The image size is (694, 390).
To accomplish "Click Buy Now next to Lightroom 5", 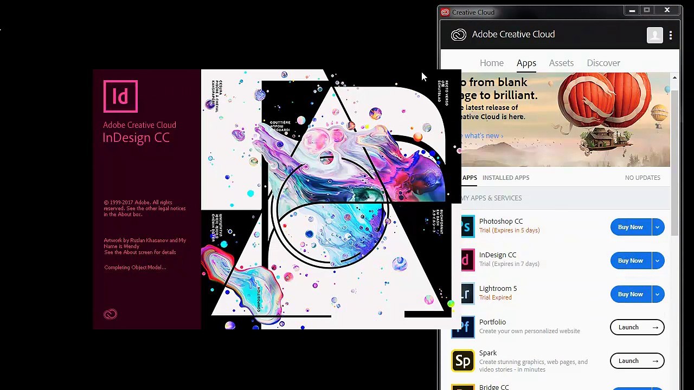I will click(x=630, y=294).
